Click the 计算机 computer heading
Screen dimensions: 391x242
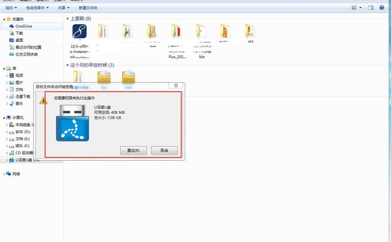[x=18, y=117]
